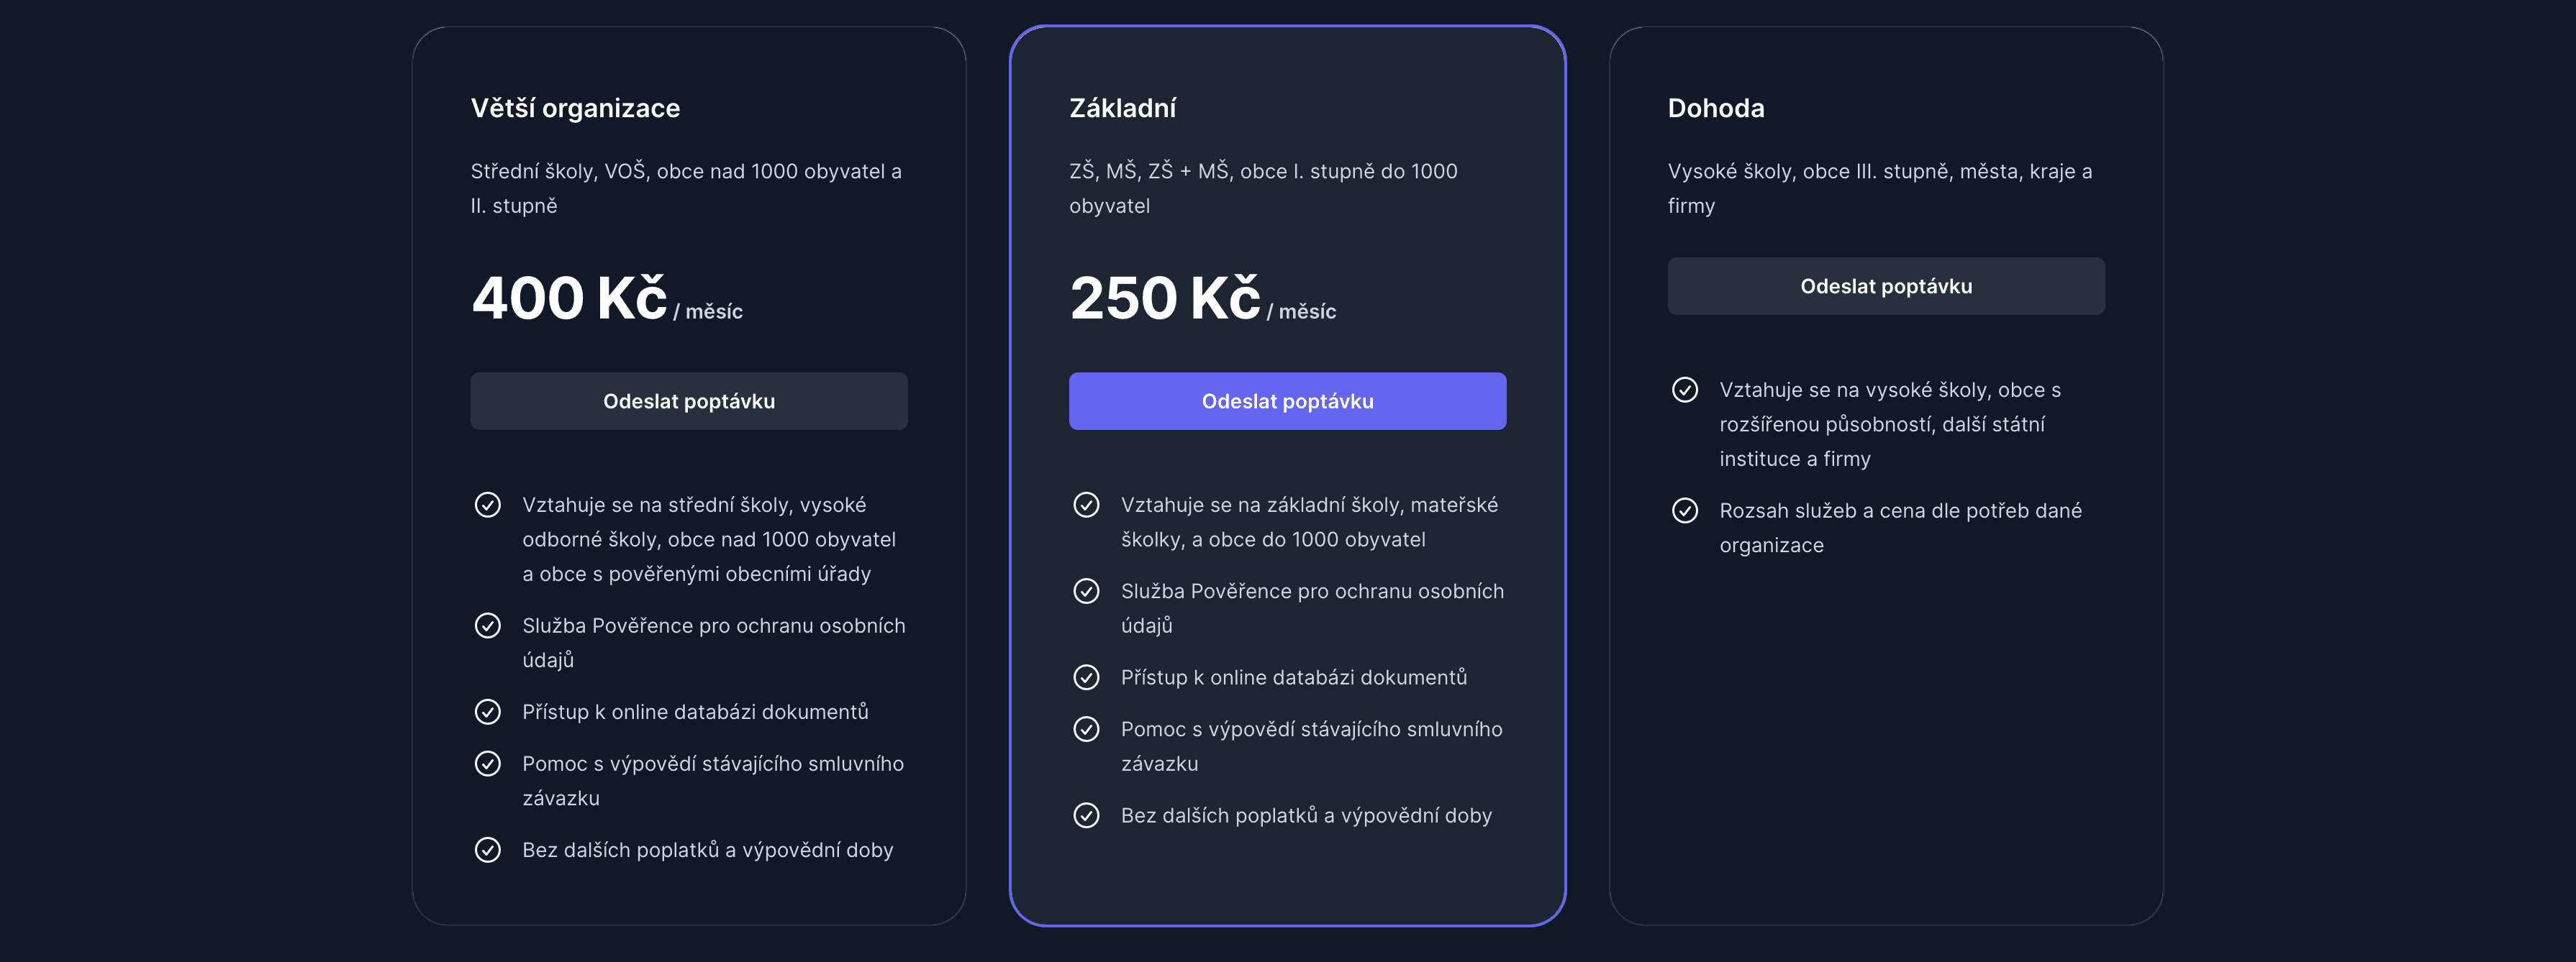Click checkmark beside vysoké školy feature
The image size is (2576, 962).
tap(1684, 390)
